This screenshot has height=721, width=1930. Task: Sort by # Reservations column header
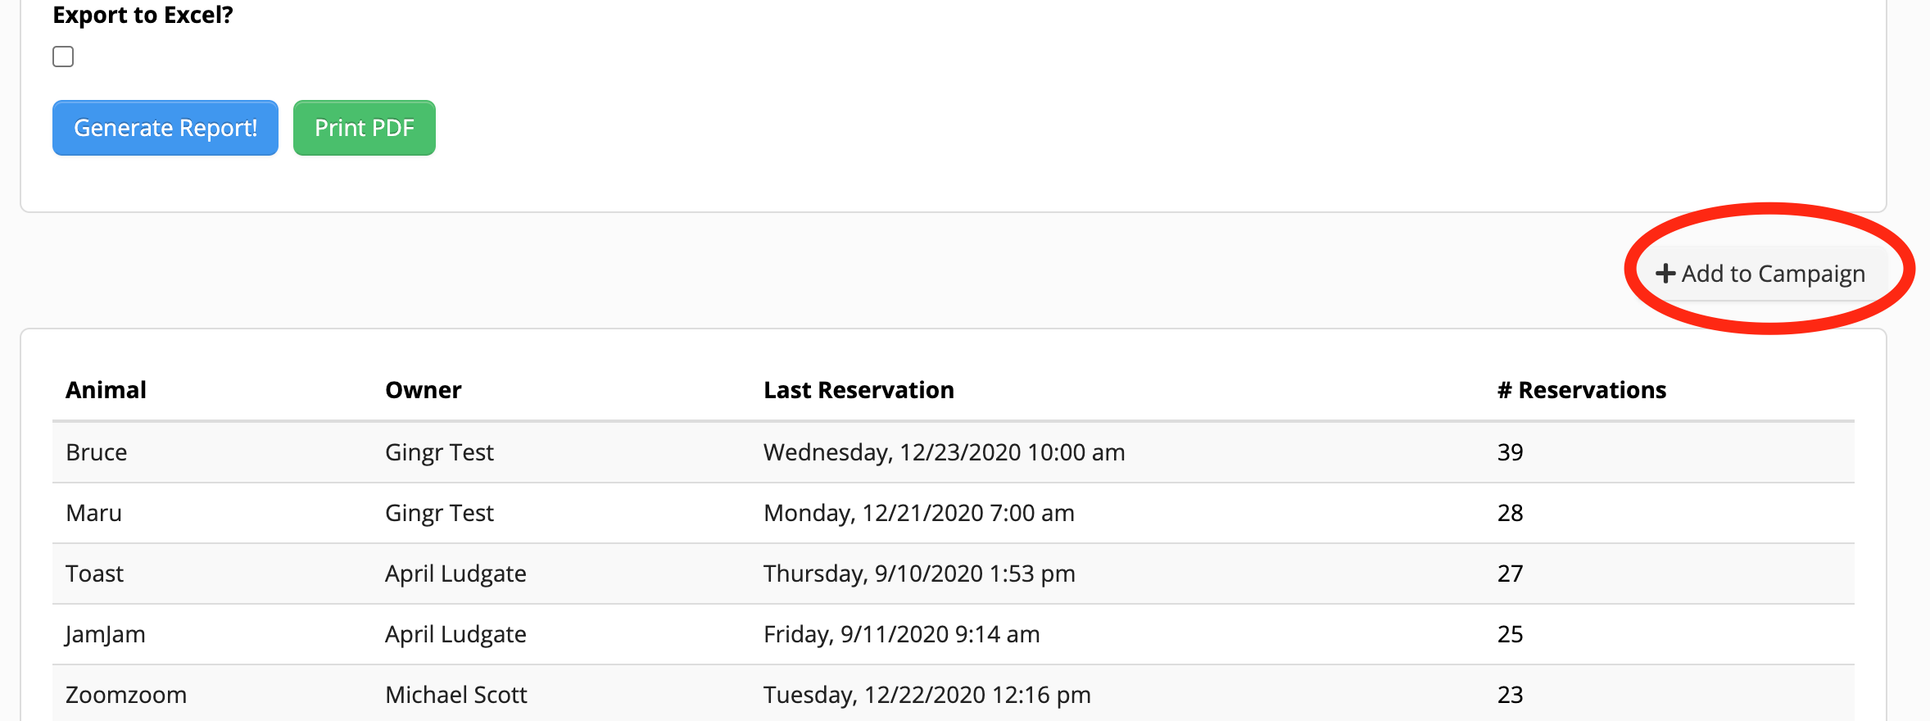point(1581,389)
